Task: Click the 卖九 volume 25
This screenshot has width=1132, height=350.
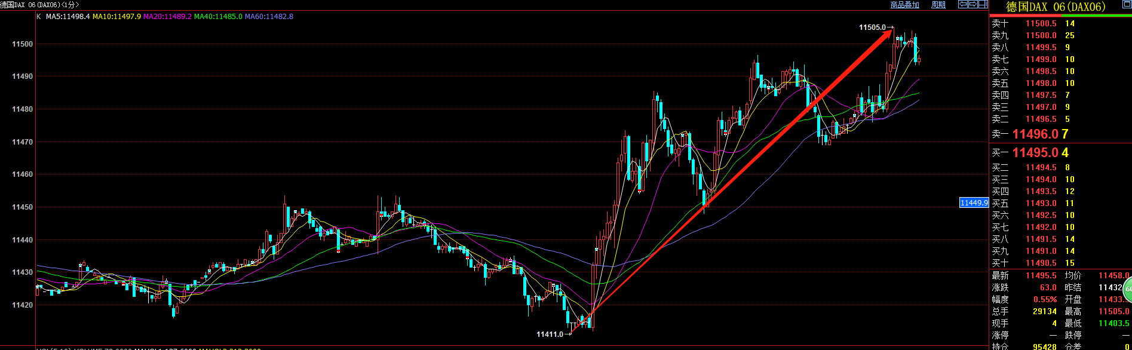Action: (x=1070, y=36)
